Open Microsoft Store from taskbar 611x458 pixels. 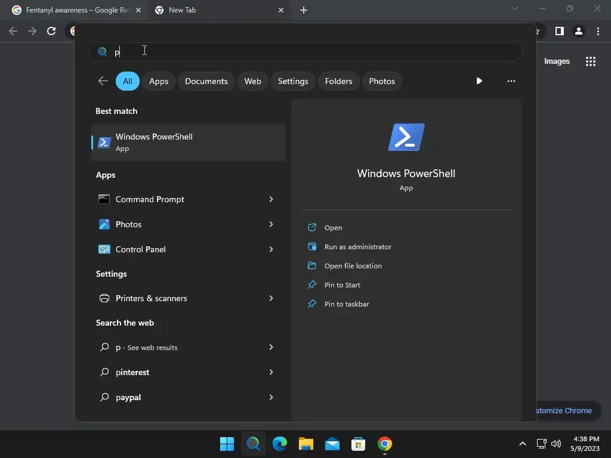coord(358,444)
